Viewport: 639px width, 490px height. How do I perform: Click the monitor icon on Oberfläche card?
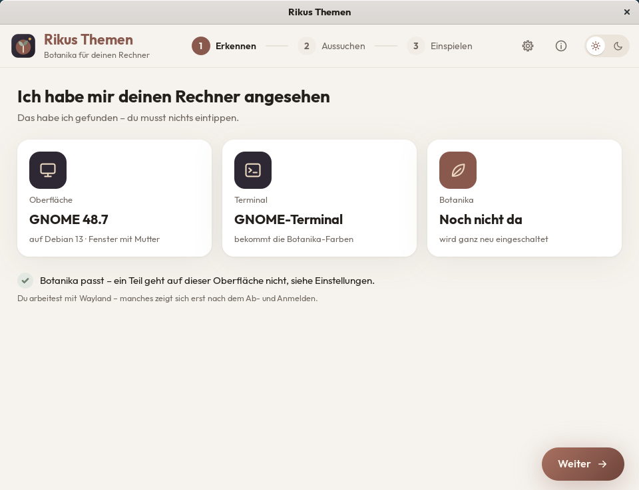(x=48, y=170)
